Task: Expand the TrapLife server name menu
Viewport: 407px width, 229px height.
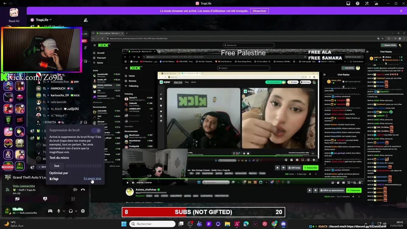Action: [x=44, y=20]
